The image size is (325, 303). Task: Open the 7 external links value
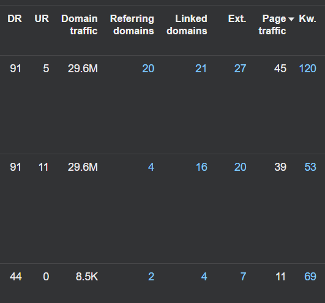click(244, 277)
